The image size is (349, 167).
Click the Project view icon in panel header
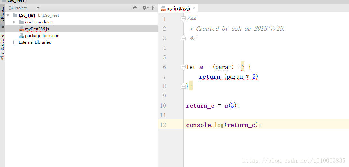pyautogui.click(x=10, y=8)
